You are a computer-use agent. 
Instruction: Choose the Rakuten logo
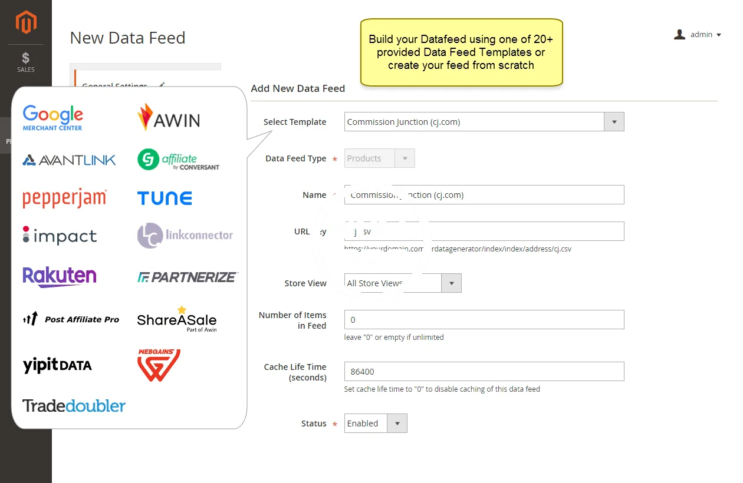tap(59, 276)
